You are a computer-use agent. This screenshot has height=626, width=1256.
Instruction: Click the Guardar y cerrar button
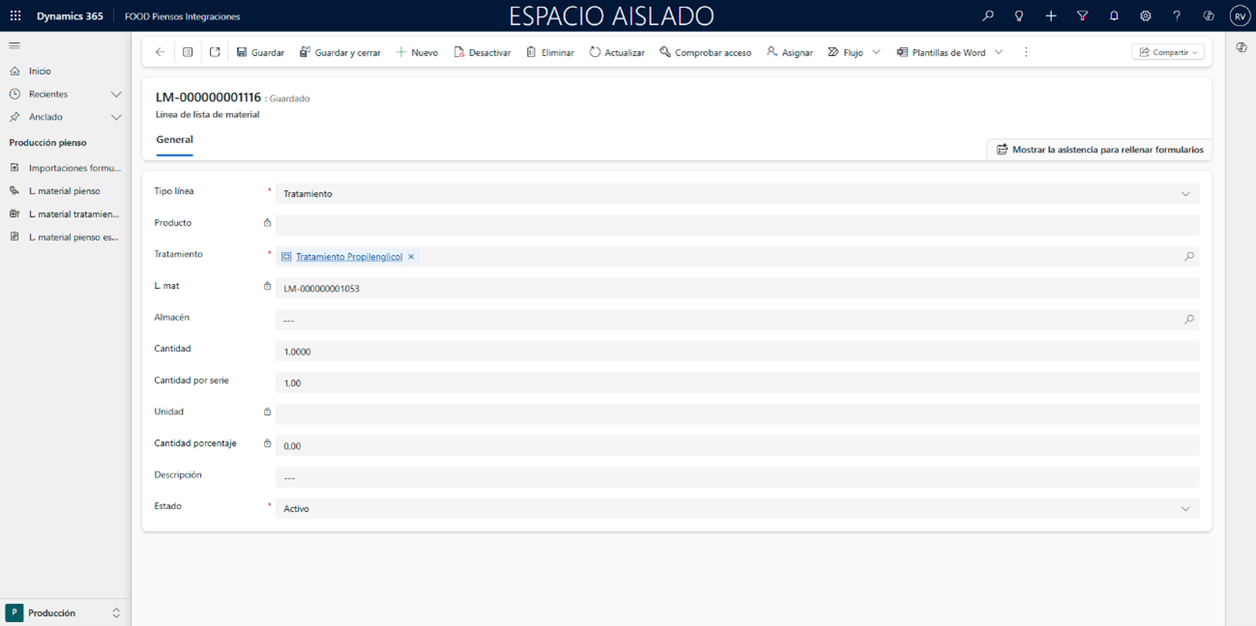(x=339, y=52)
